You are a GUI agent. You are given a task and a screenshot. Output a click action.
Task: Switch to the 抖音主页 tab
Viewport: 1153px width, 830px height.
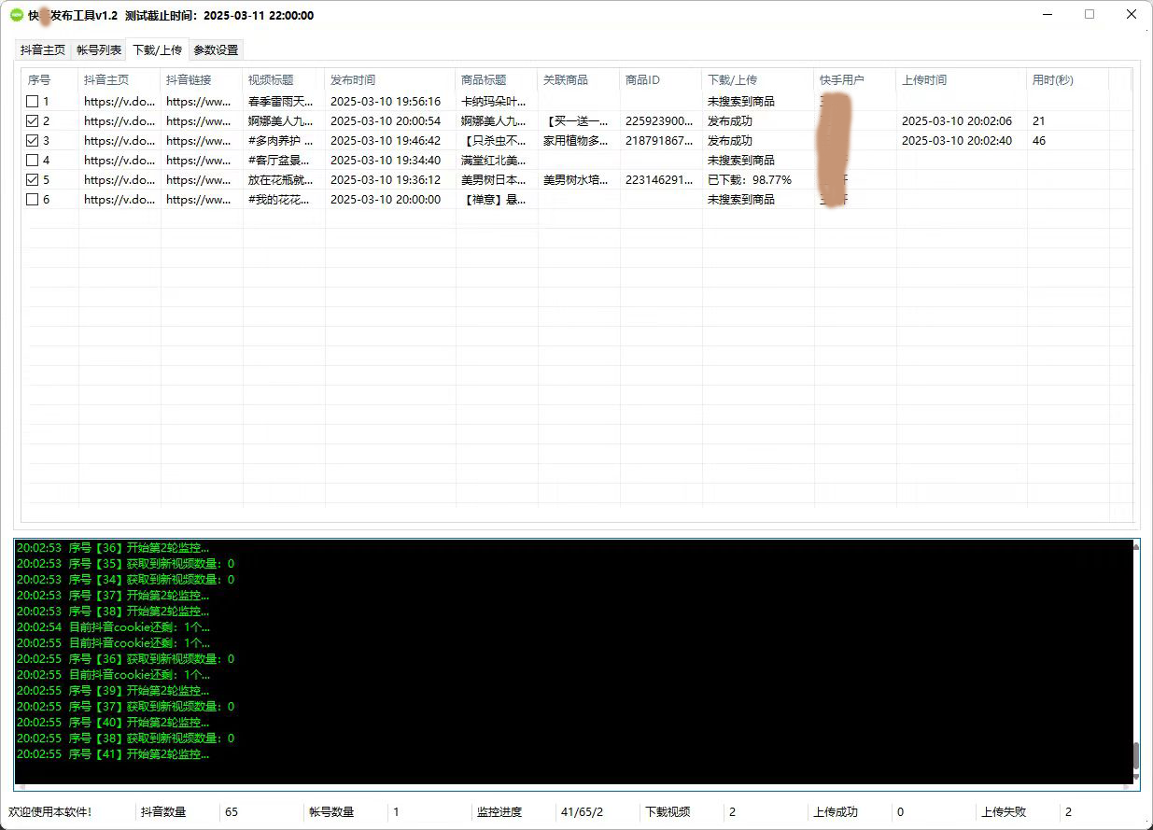pyautogui.click(x=43, y=50)
